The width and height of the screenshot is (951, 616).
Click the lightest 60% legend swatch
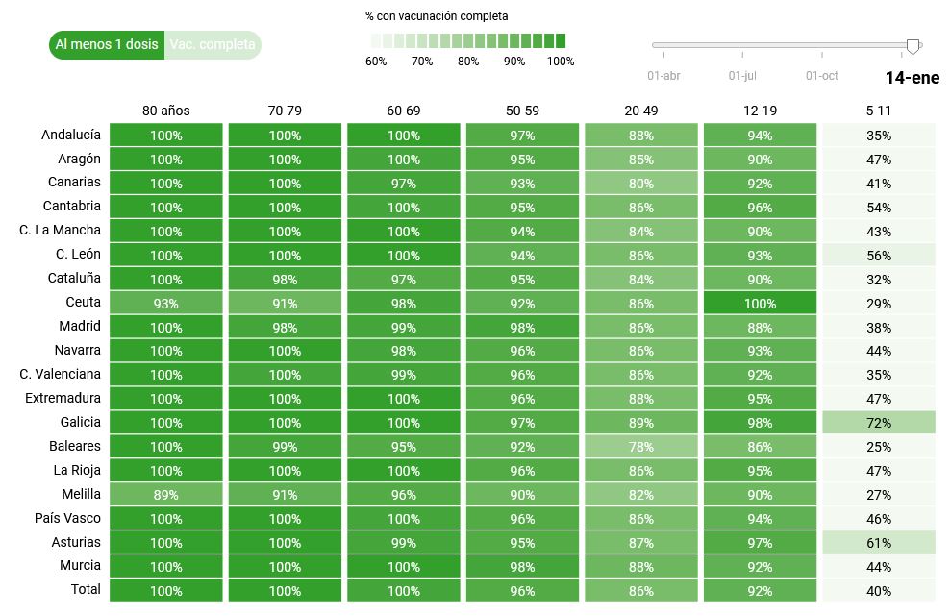376,41
